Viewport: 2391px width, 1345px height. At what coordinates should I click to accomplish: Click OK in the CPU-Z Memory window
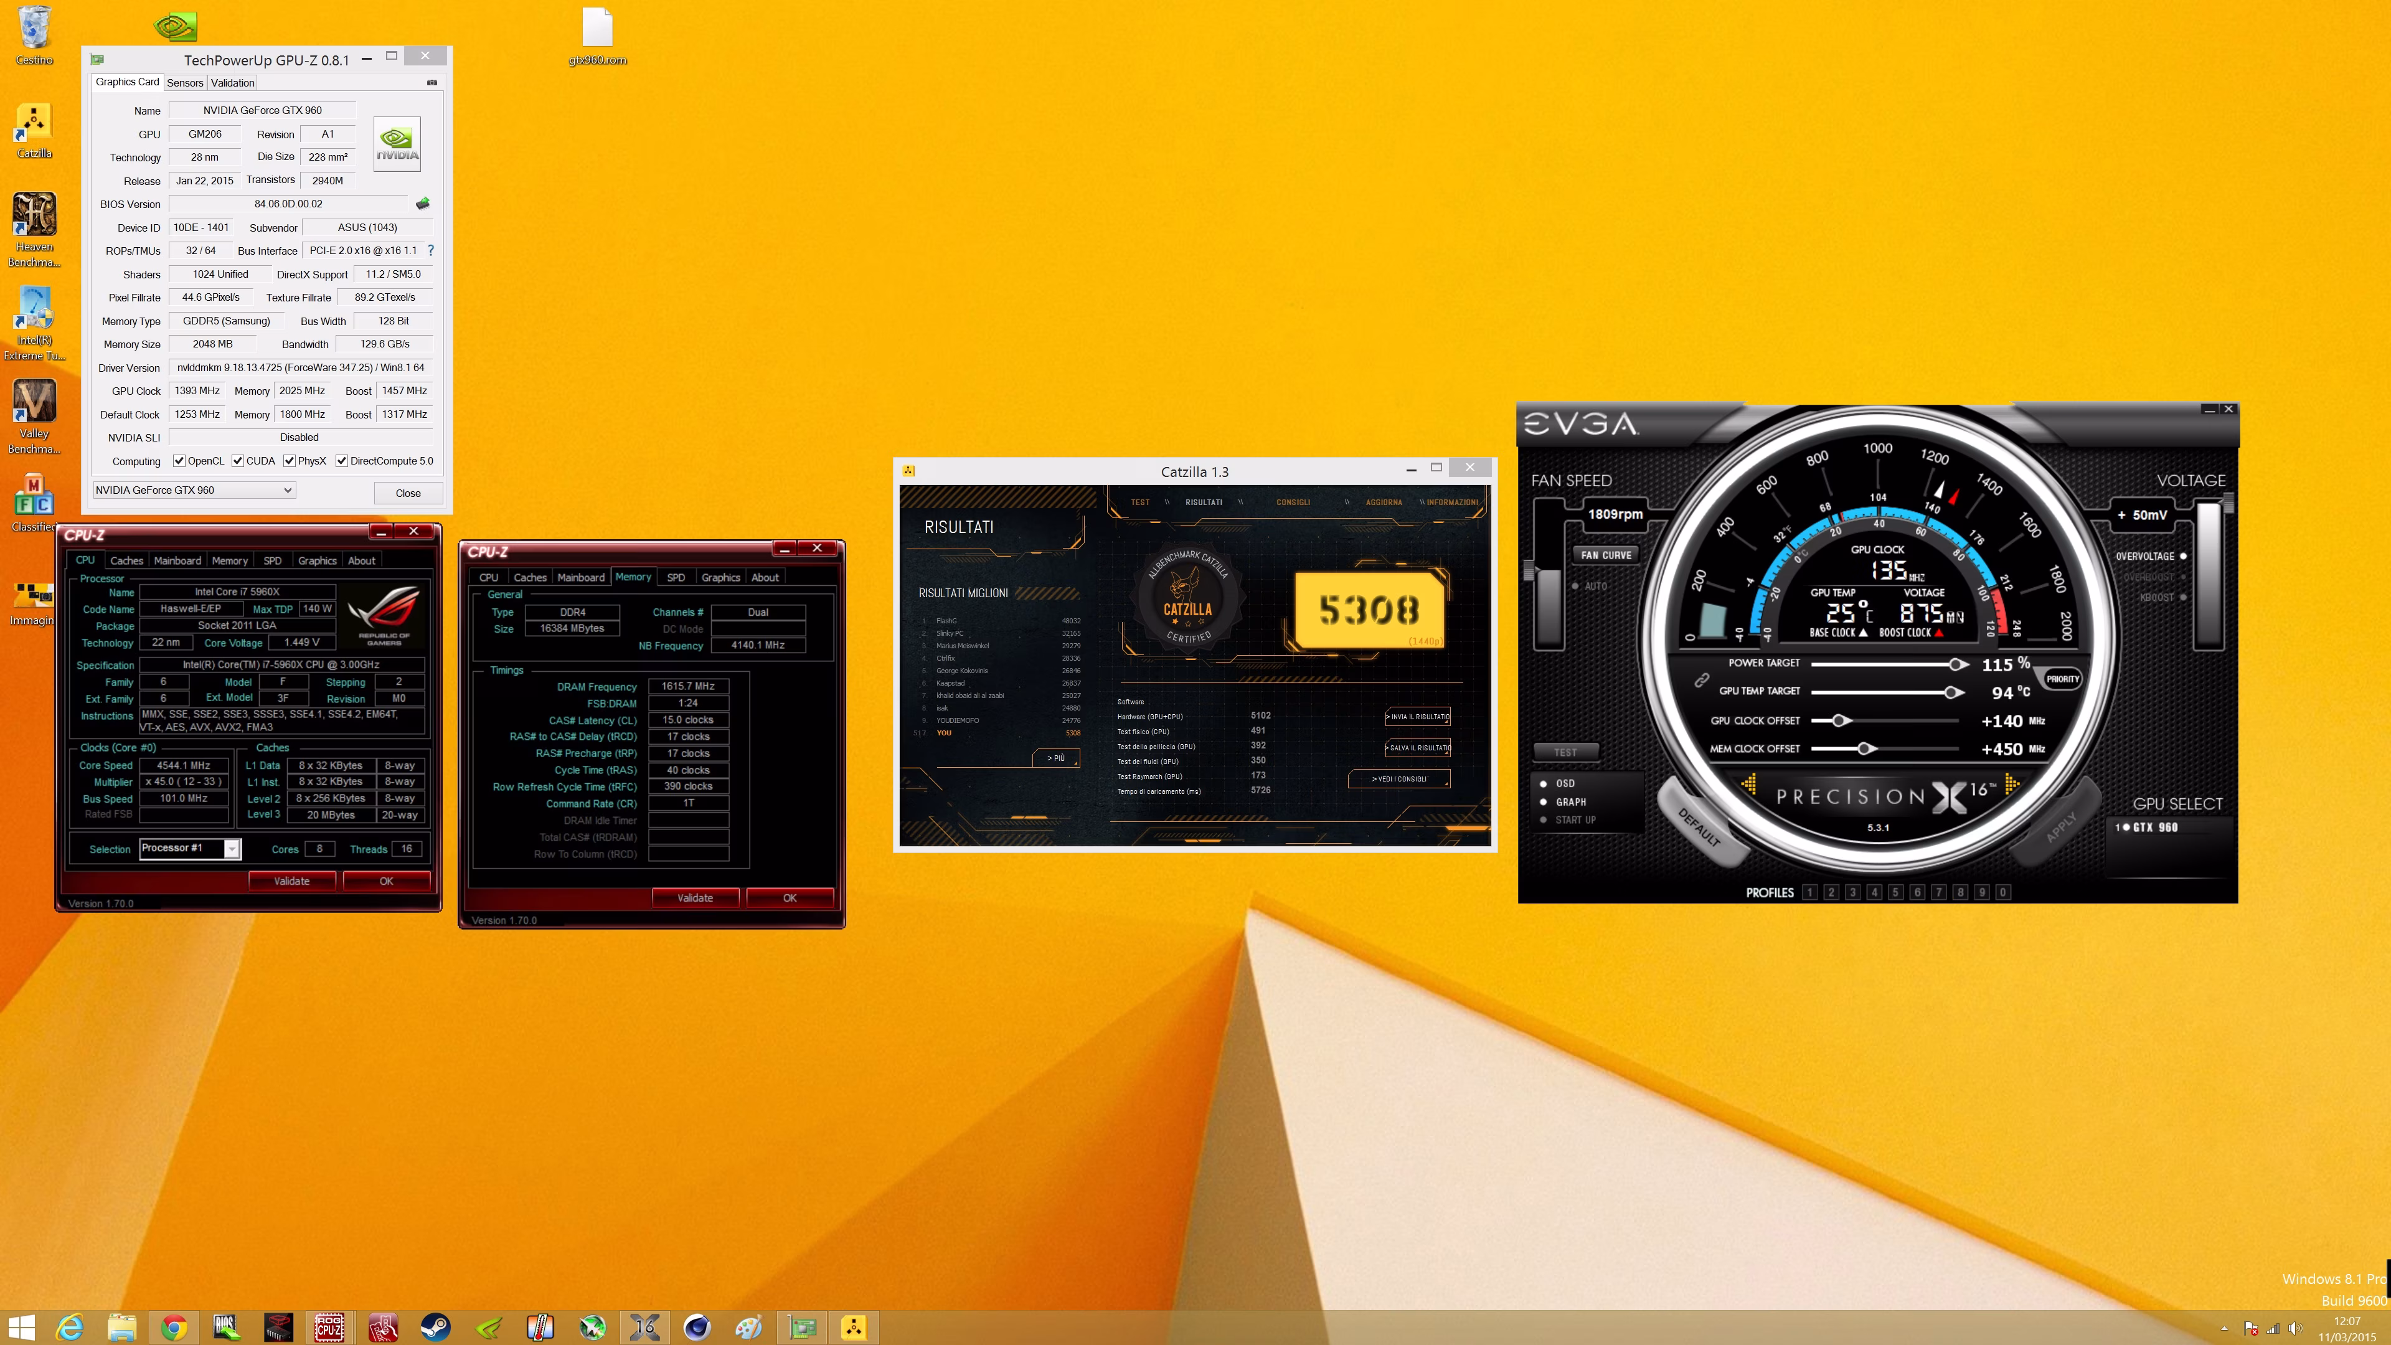[790, 897]
